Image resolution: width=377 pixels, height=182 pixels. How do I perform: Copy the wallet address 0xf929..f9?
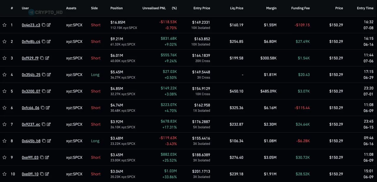point(42,58)
